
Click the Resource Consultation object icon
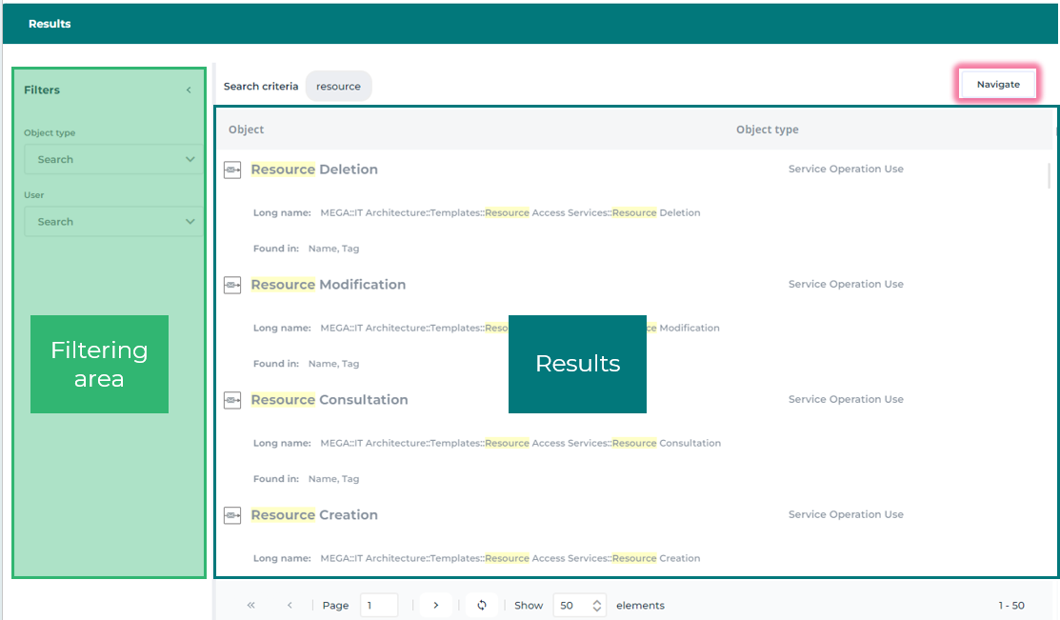coord(232,400)
